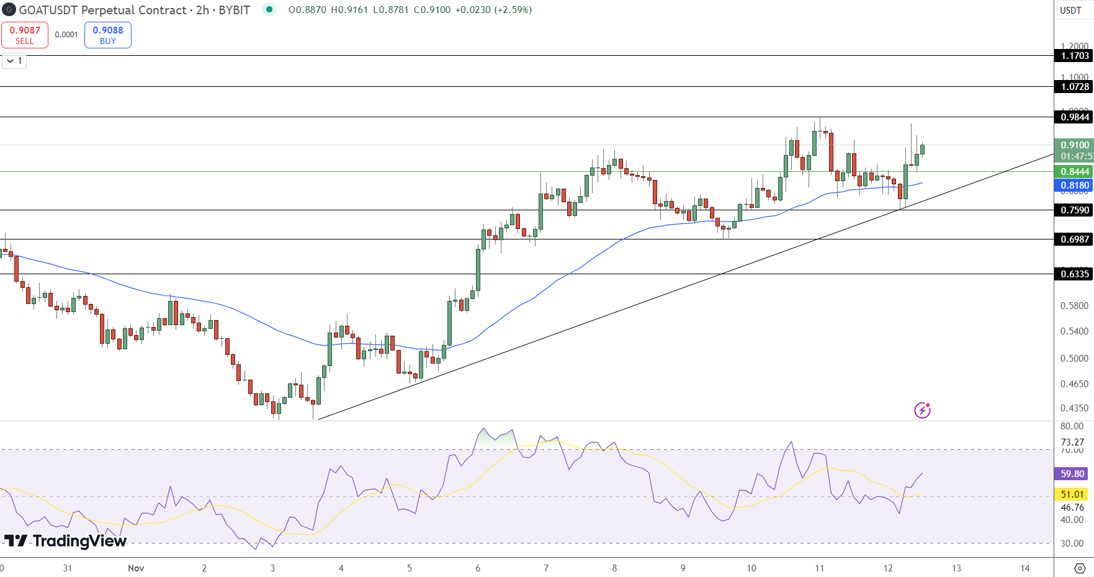Click the 0.5000 price axis label

(1074, 359)
